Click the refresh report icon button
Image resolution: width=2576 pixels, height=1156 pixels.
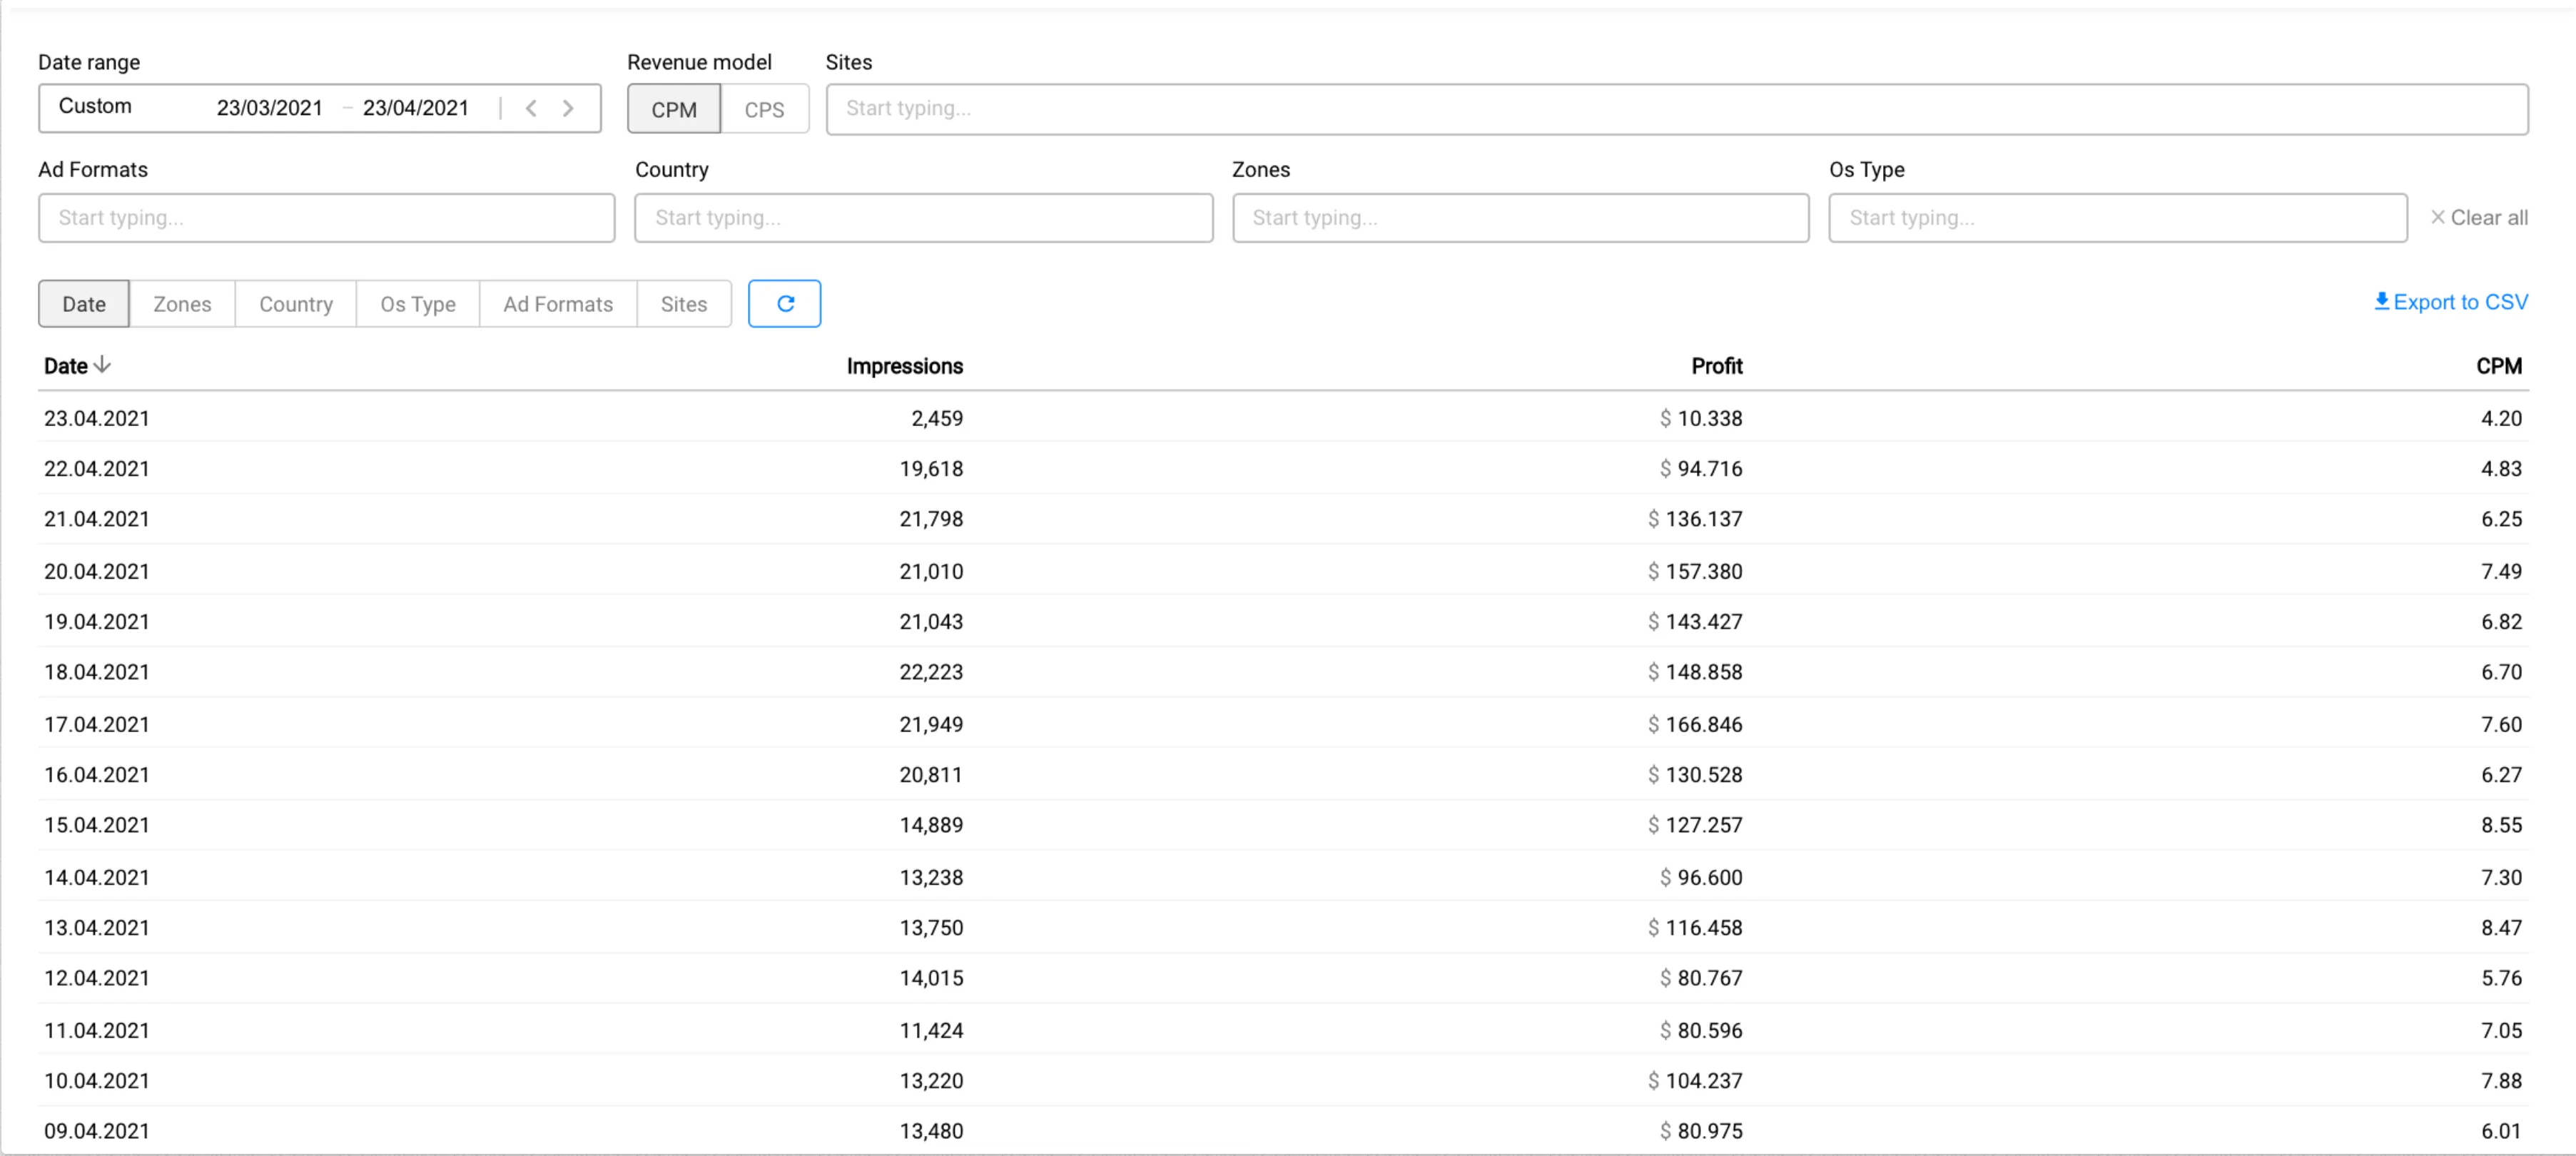pos(785,303)
